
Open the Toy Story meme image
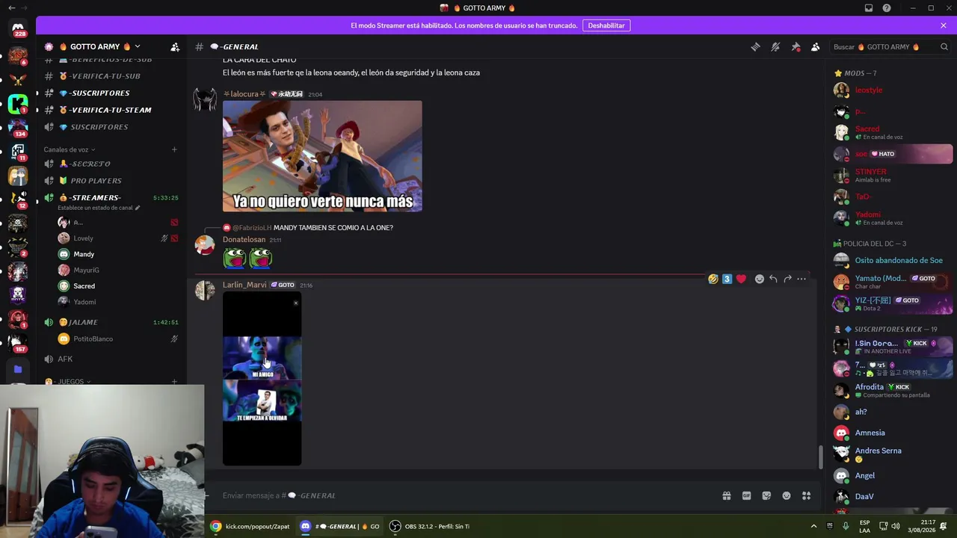tap(322, 156)
